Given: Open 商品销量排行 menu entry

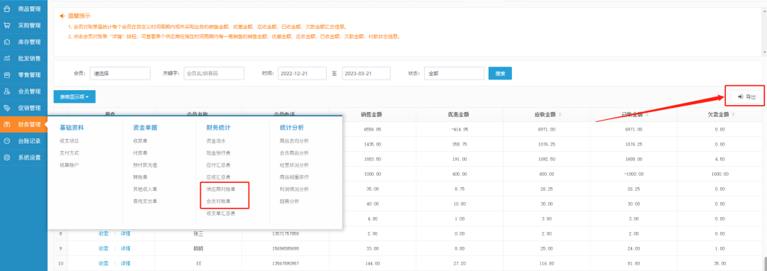Looking at the screenshot, I should click(295, 177).
